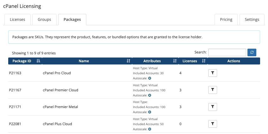This screenshot has height=134, width=268.
Task: Open the Pricing tab
Action: (x=226, y=20)
